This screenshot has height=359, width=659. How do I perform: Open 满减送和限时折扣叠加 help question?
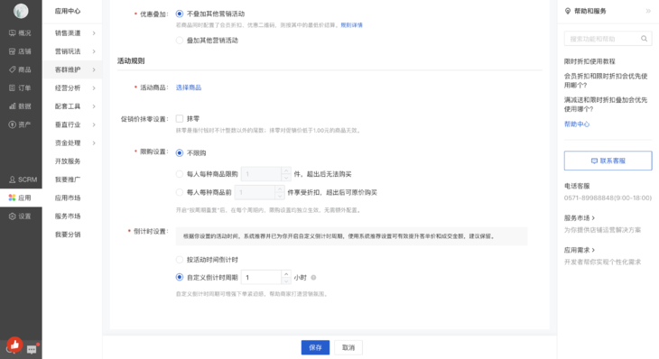606,105
